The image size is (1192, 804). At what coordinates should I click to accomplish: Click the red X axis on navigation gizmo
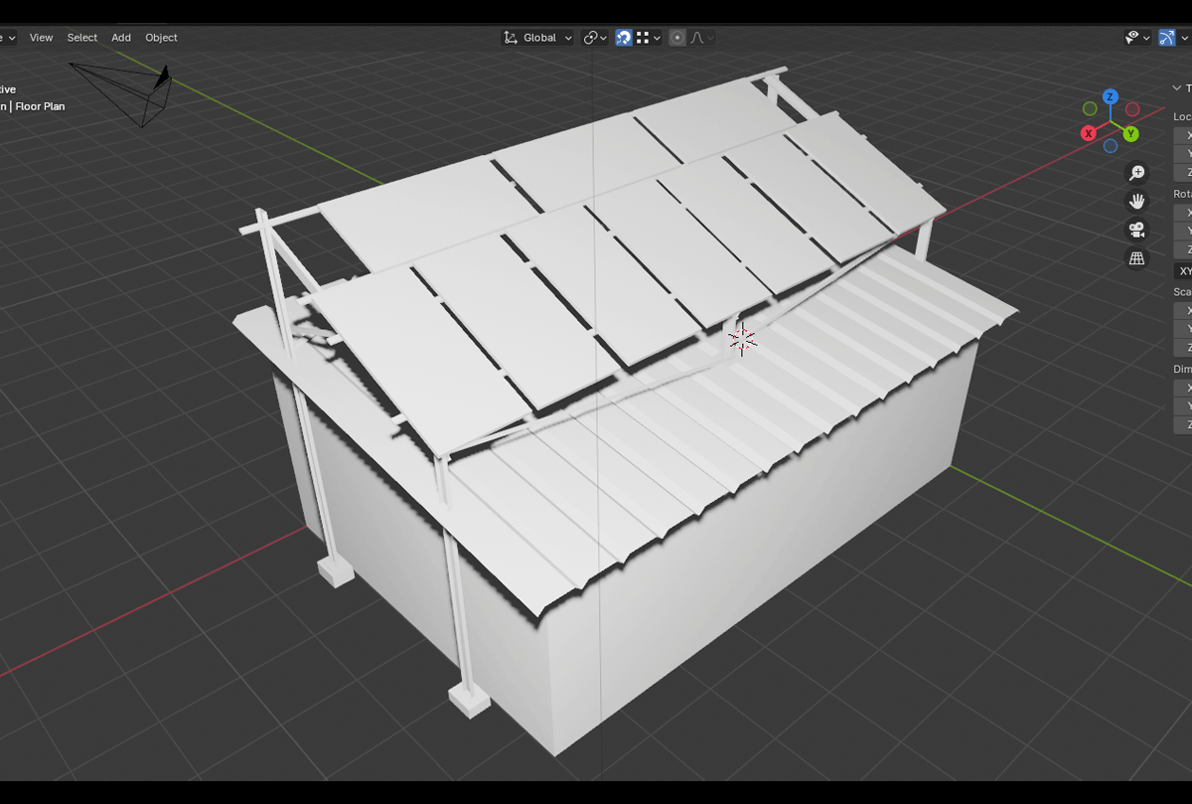tap(1089, 133)
